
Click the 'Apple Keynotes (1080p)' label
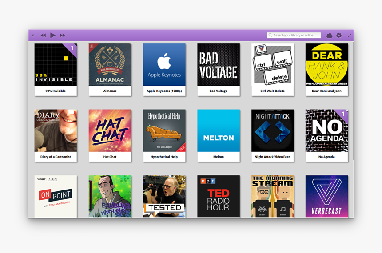[x=164, y=91]
